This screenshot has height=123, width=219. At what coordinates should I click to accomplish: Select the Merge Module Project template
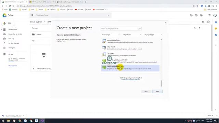pos(130,41)
